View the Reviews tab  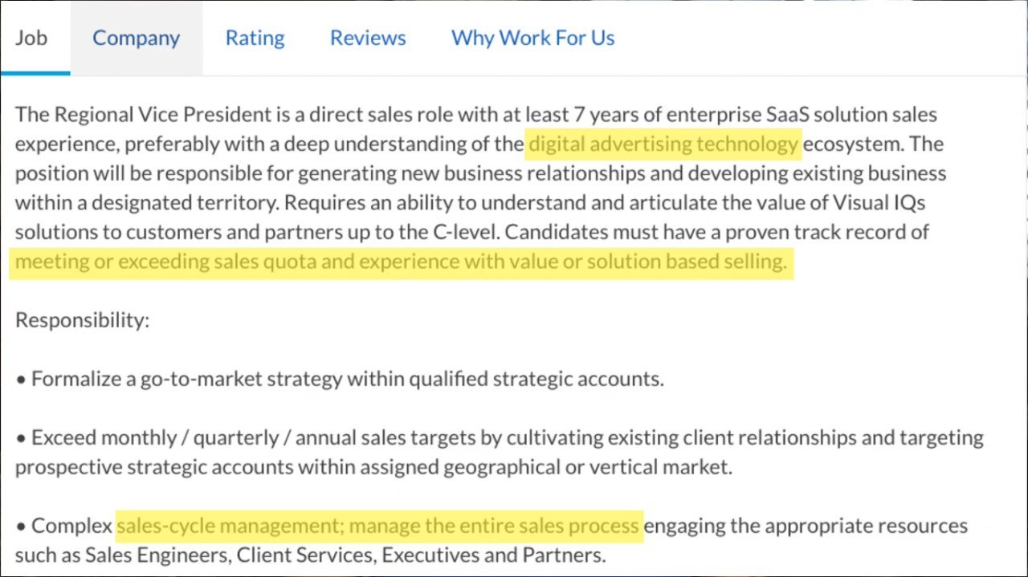368,38
